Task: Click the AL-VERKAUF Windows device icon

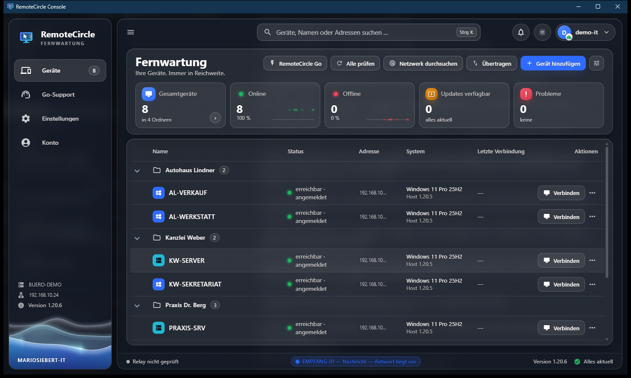Action: pos(159,193)
